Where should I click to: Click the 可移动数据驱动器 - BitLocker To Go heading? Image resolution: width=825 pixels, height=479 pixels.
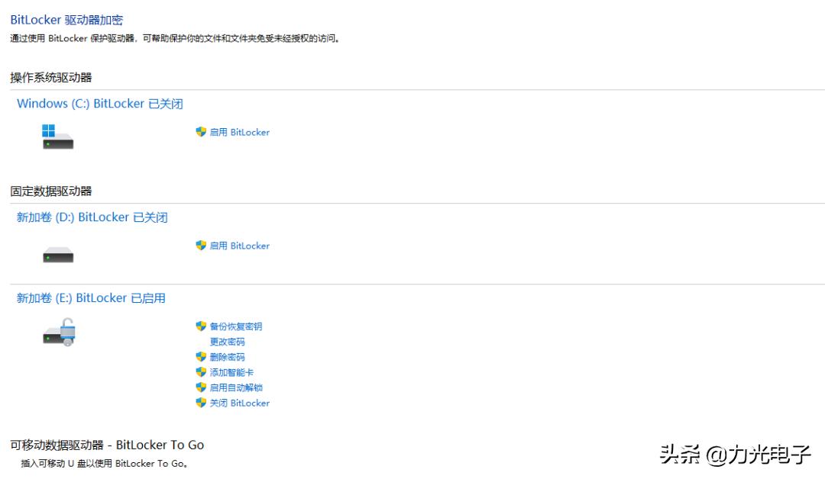click(105, 445)
